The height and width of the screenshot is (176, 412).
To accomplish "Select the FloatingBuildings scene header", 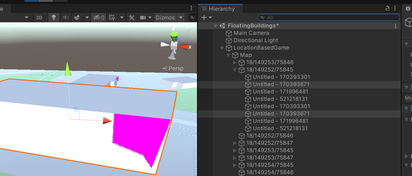I will tap(253, 26).
